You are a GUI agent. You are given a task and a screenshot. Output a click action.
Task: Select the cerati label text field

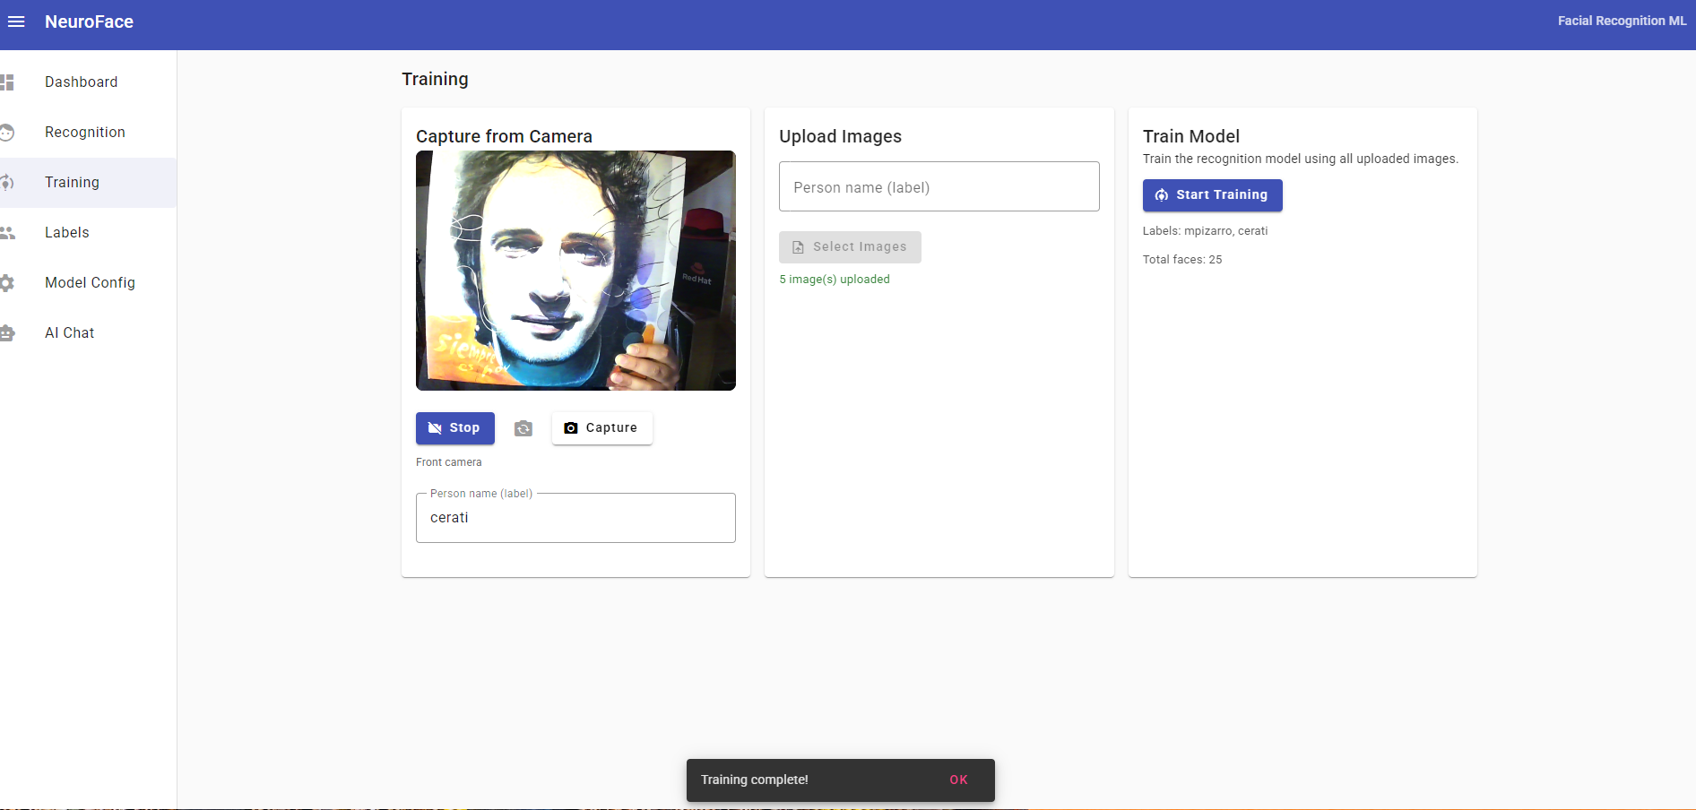[x=575, y=518]
